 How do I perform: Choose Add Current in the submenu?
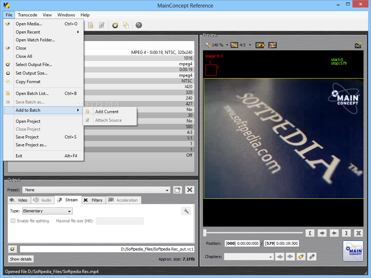coord(110,112)
